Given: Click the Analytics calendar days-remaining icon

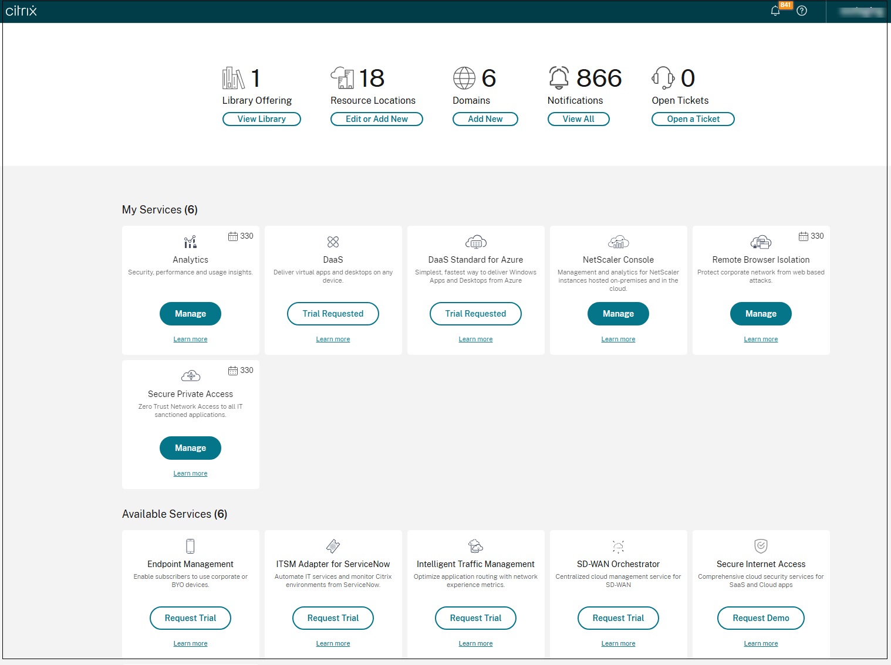Looking at the screenshot, I should click(x=233, y=236).
